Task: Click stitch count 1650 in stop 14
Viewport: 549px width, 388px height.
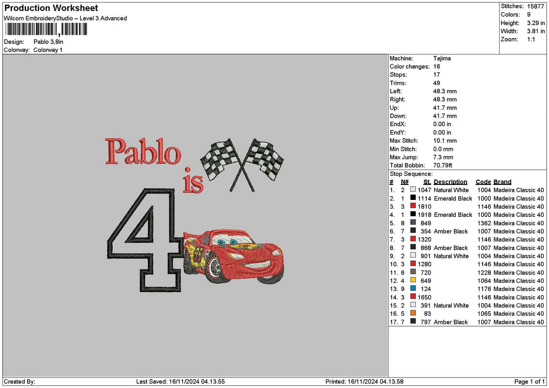Action: pyautogui.click(x=425, y=297)
